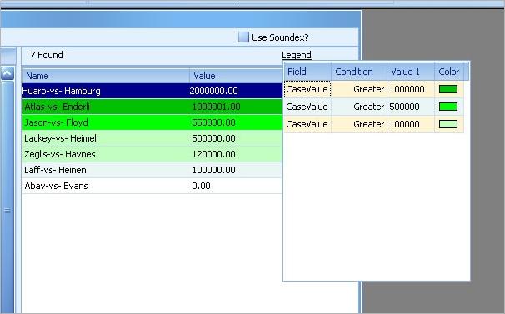505x314 pixels.
Task: Select the Jason-vs- Floyd row
Action: coord(152,122)
